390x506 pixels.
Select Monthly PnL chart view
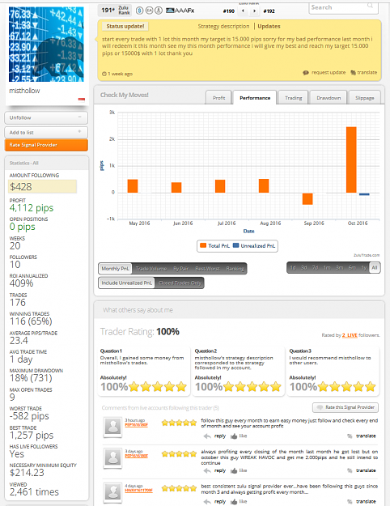click(115, 269)
